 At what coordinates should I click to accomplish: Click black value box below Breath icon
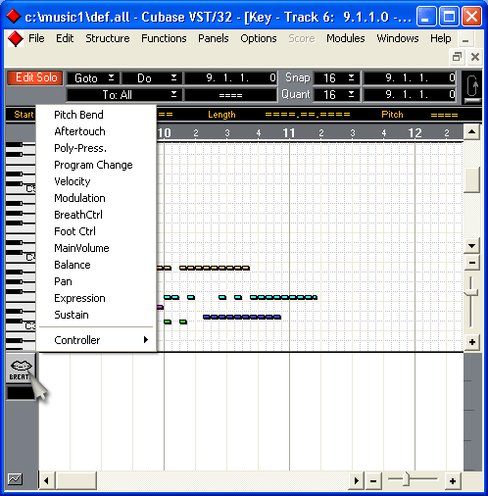[21, 393]
